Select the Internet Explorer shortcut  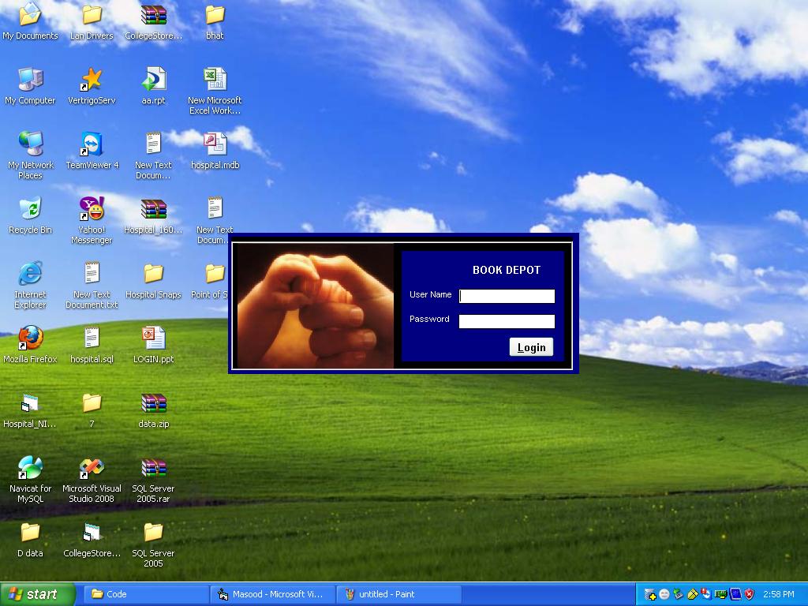[x=30, y=286]
